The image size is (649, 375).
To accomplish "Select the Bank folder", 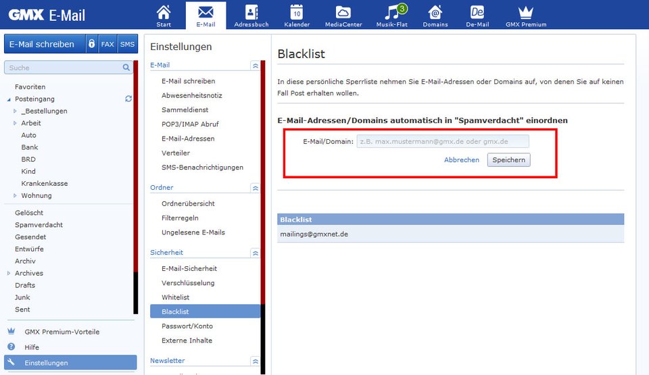I will [29, 147].
